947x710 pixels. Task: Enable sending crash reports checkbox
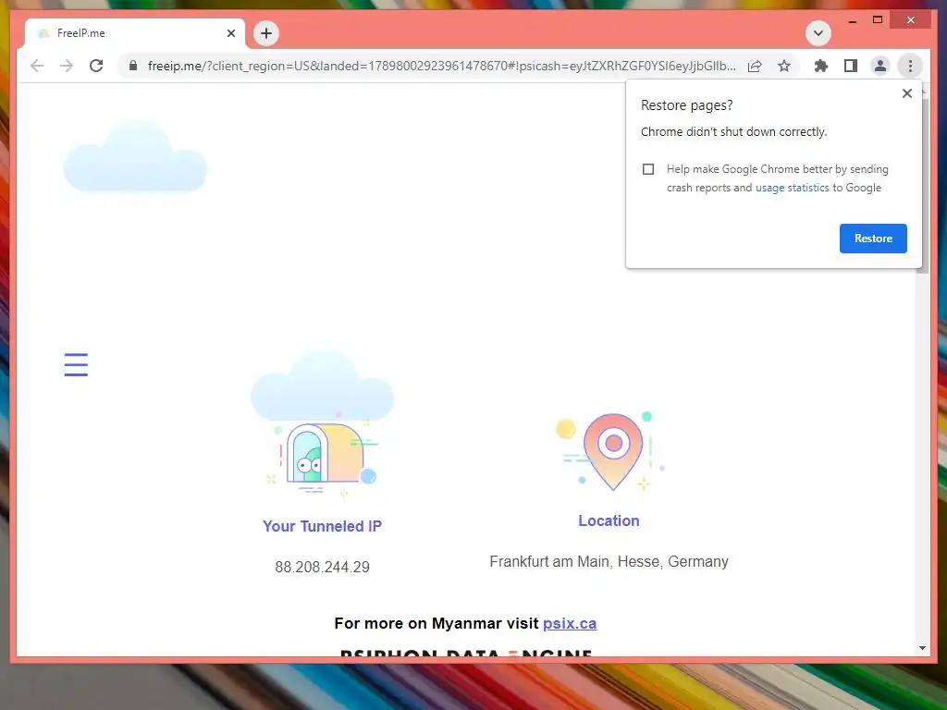(x=648, y=169)
